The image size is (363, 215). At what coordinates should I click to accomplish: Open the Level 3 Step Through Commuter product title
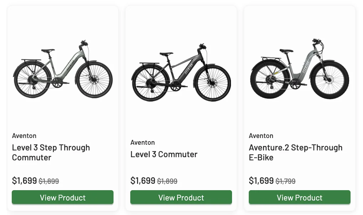pyautogui.click(x=51, y=153)
